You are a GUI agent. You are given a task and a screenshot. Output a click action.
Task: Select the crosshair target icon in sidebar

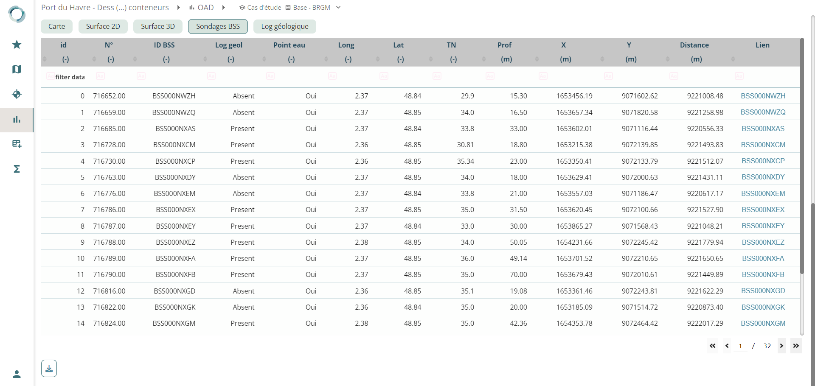(17, 94)
